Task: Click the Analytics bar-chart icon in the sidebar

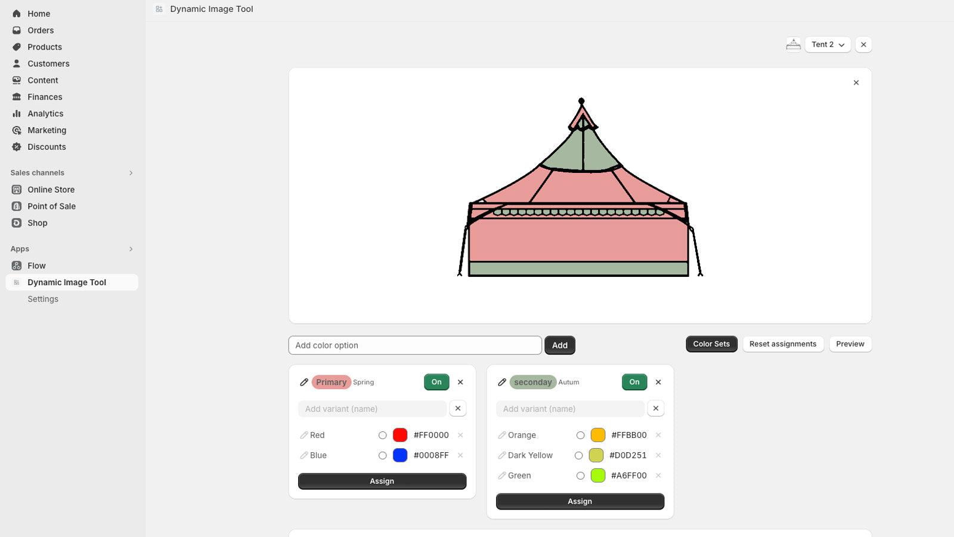Action: click(x=17, y=113)
